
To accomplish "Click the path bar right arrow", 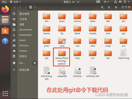I will 35,7.
